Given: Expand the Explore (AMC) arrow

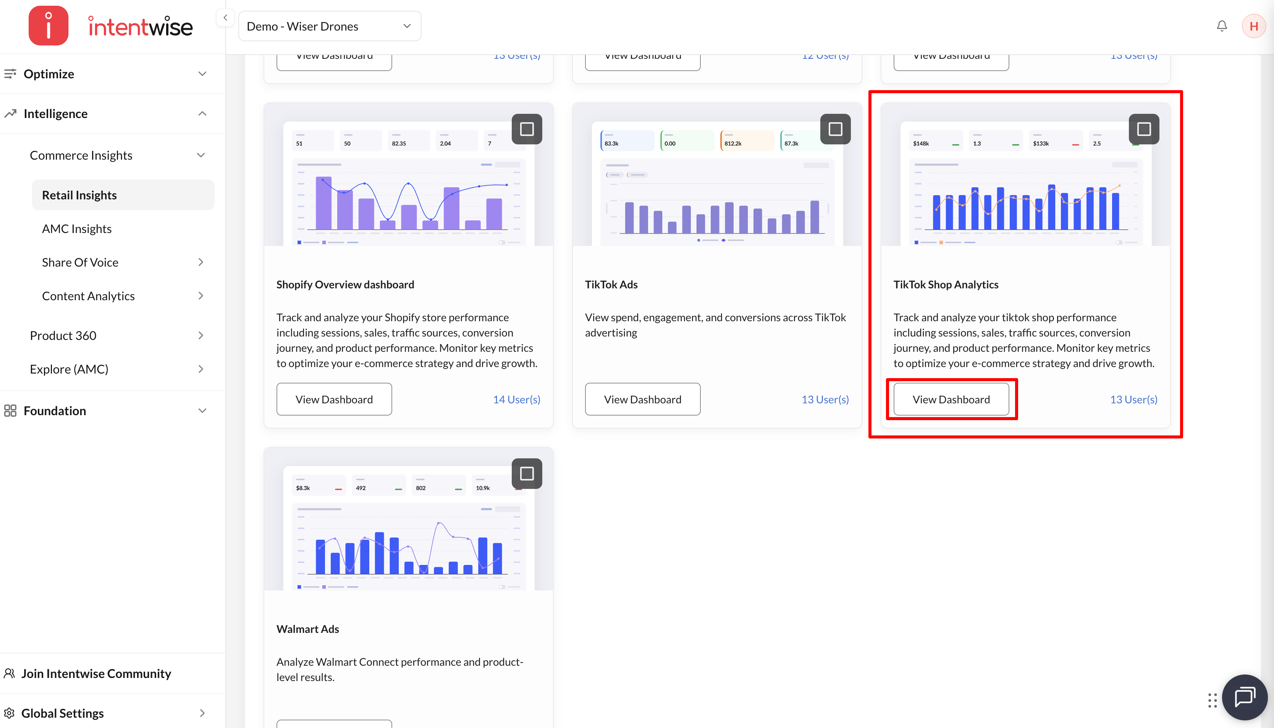Looking at the screenshot, I should click(x=201, y=369).
